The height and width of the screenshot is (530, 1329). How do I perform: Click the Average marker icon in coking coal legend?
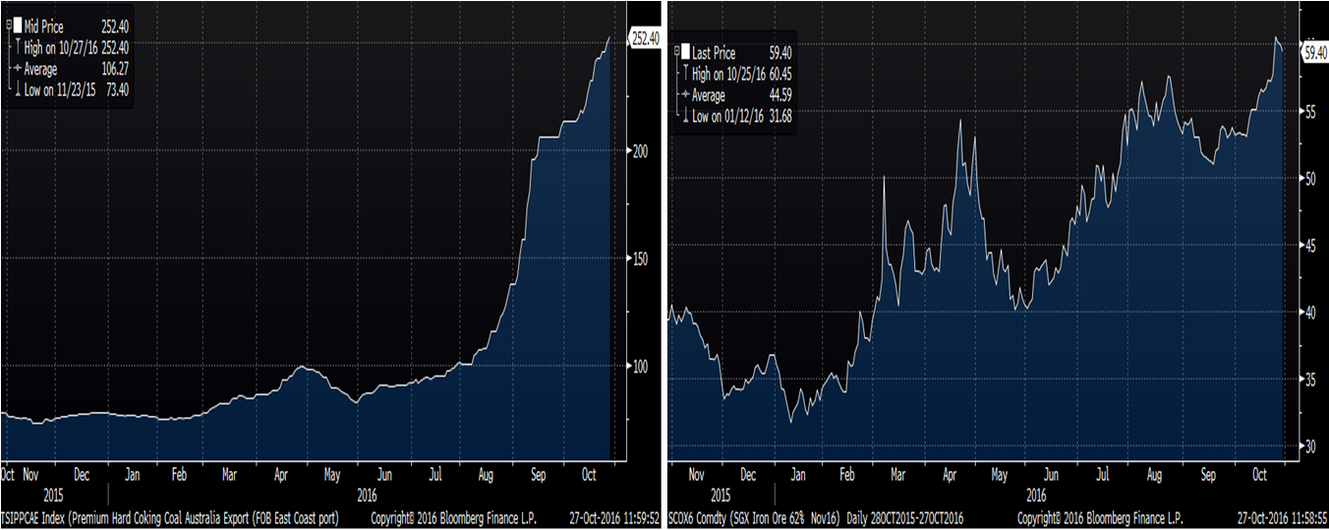(x=10, y=69)
